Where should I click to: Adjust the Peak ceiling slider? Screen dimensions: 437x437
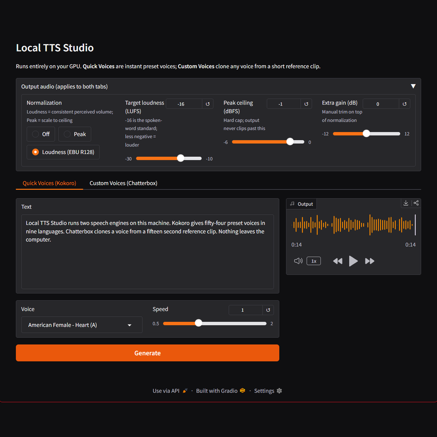click(268, 142)
